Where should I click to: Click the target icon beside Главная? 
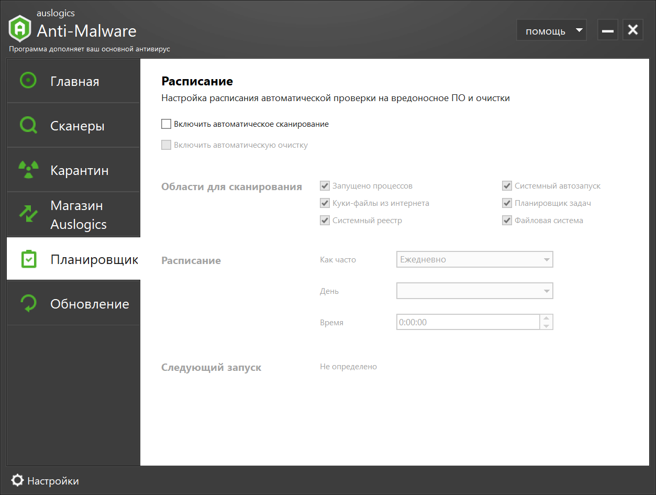(28, 81)
